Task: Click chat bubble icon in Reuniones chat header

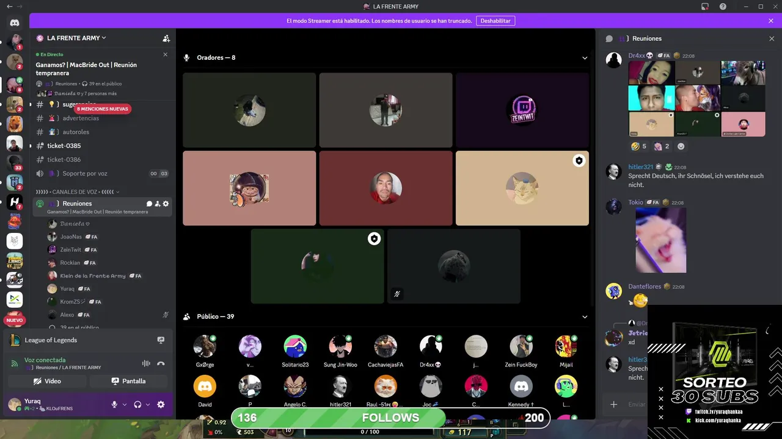Action: pos(609,38)
